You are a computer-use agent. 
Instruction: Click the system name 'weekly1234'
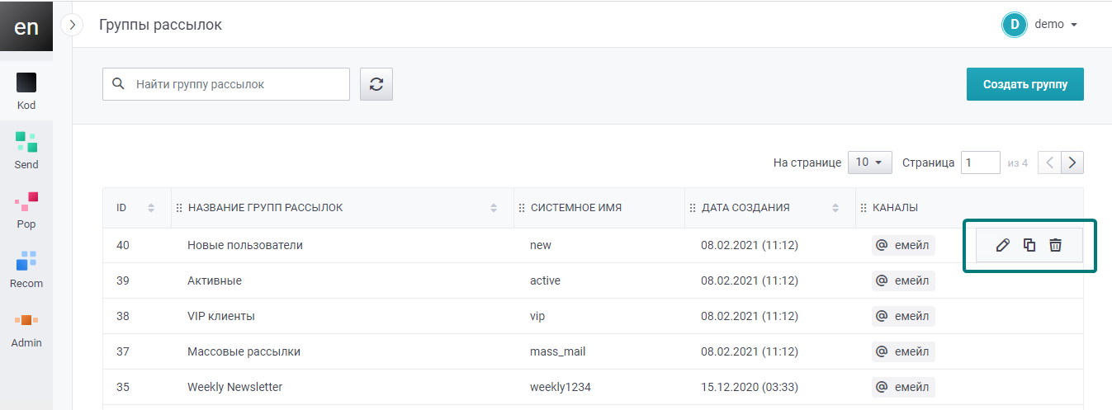click(561, 387)
